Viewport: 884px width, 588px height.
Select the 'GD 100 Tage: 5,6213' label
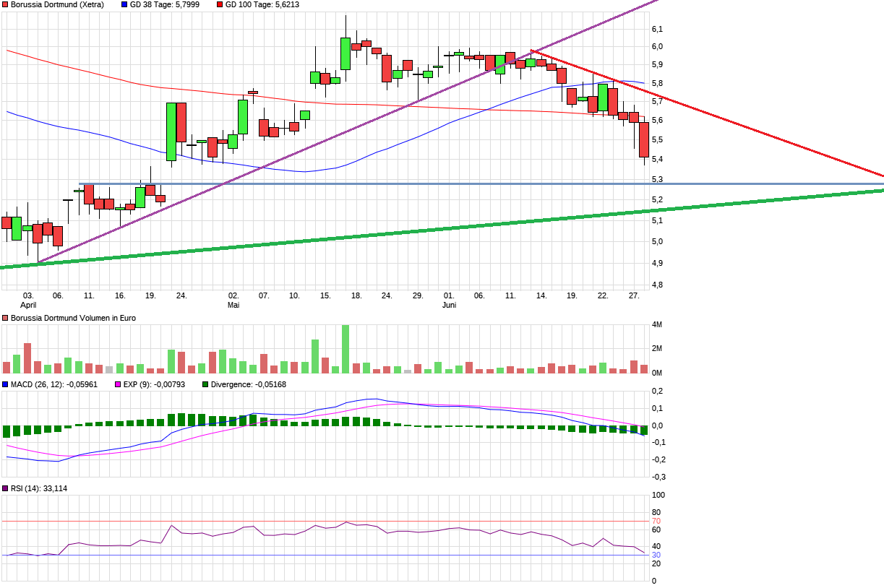pyautogui.click(x=262, y=4)
